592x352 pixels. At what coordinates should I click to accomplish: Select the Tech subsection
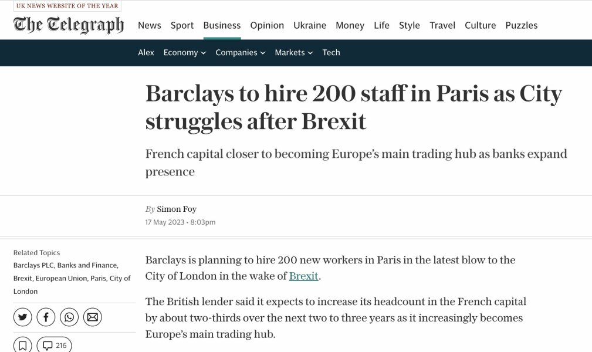331,52
